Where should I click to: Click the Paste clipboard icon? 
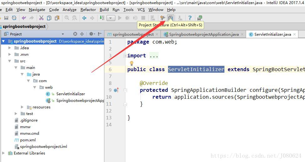[x=57, y=18]
